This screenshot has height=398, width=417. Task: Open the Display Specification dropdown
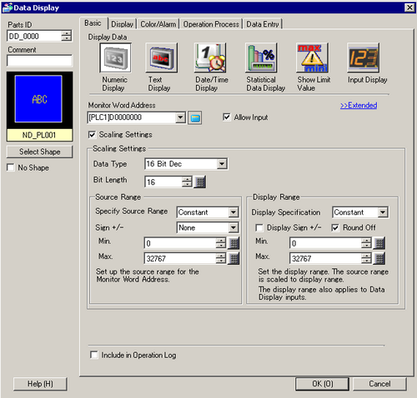coord(383,212)
